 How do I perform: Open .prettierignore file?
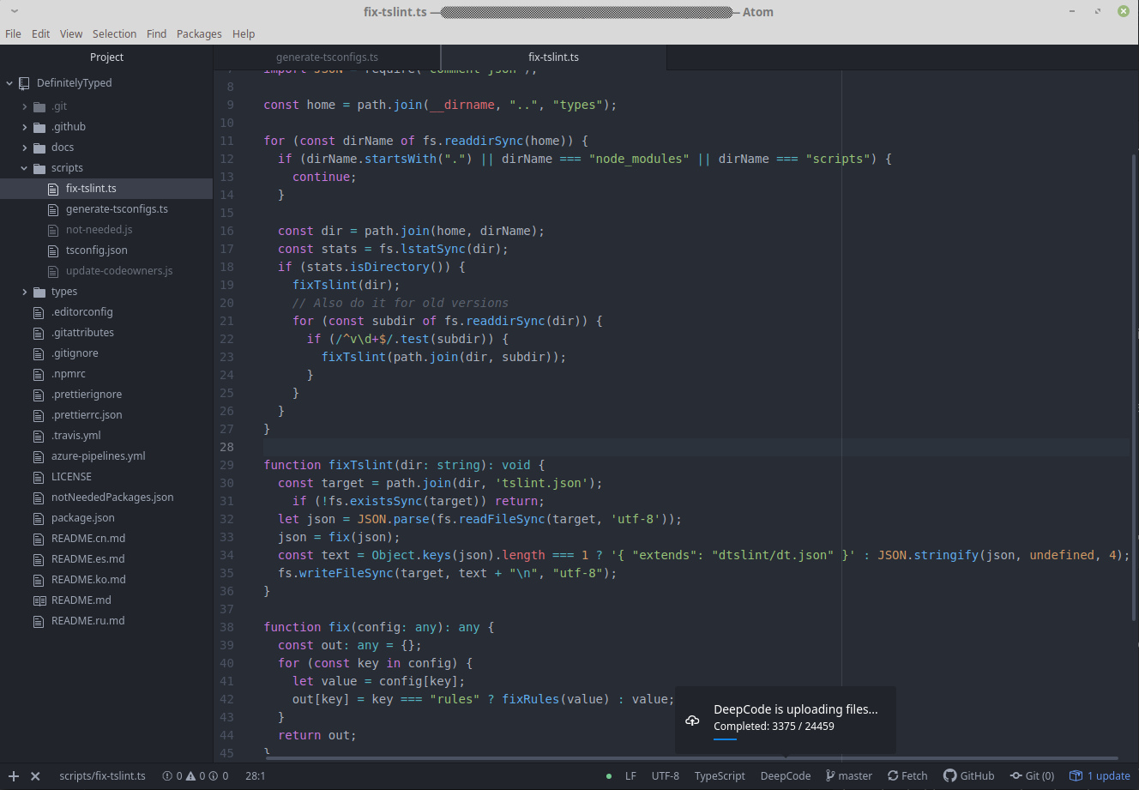87,395
